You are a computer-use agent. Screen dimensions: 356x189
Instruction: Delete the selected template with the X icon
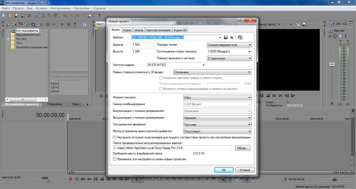(x=232, y=37)
